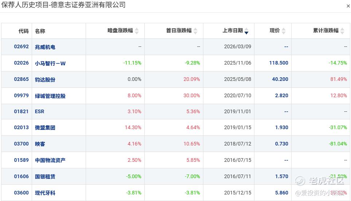The height and width of the screenshot is (201, 351).
Task: Select the -5.00% dark pool value
Action: pos(134,176)
